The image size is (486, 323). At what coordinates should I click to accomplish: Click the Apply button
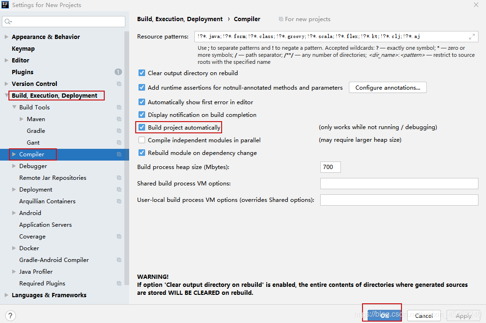tap(463, 315)
